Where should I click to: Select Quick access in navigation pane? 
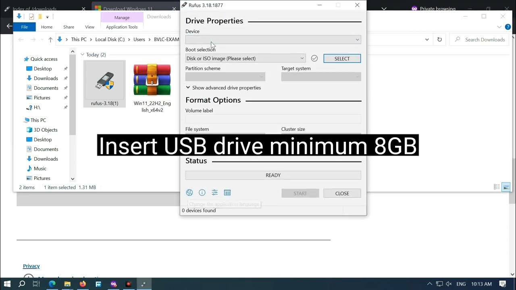pos(44,59)
